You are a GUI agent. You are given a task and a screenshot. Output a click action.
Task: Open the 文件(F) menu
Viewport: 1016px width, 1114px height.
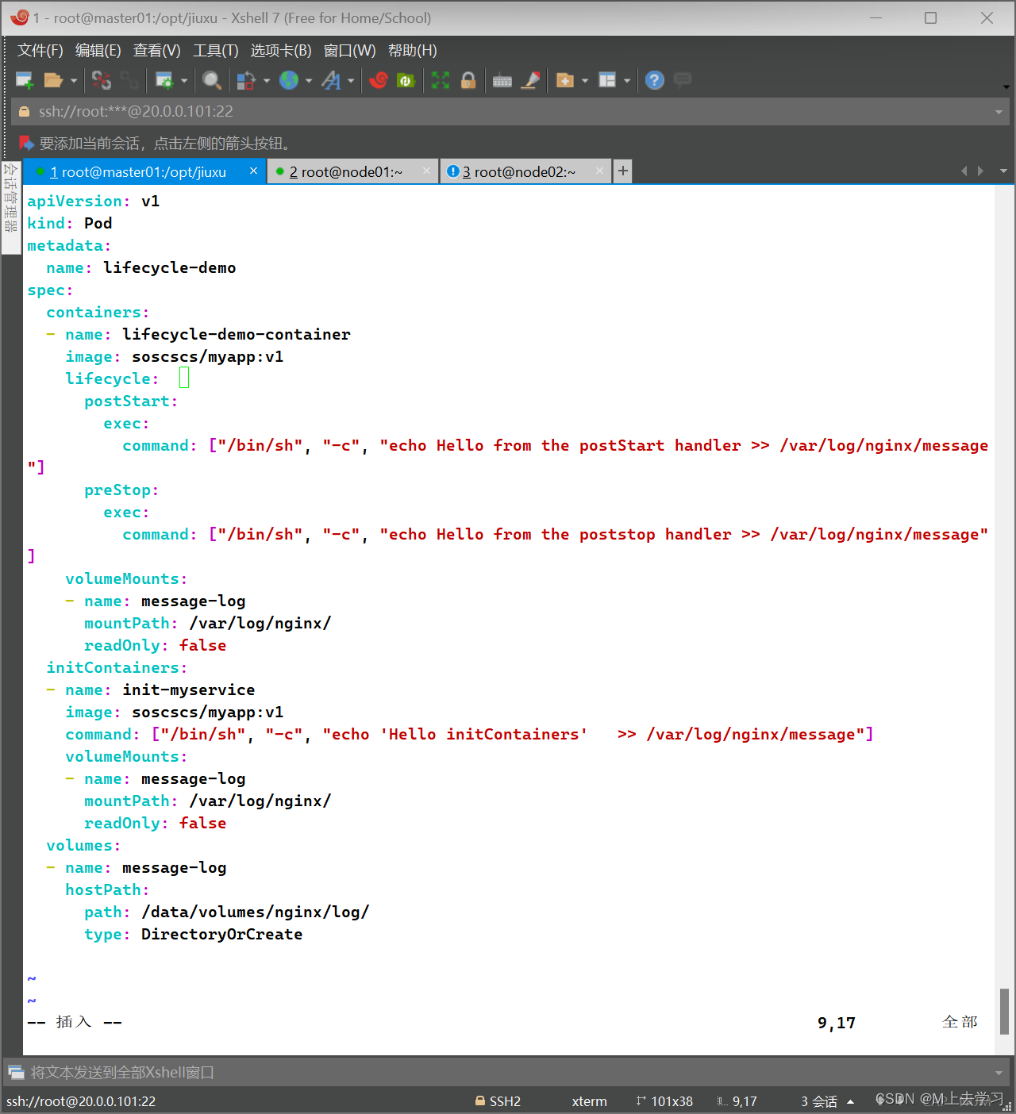point(40,51)
